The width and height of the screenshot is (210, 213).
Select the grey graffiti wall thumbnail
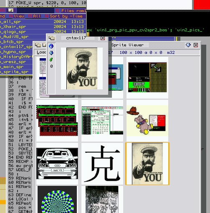pos(102,199)
